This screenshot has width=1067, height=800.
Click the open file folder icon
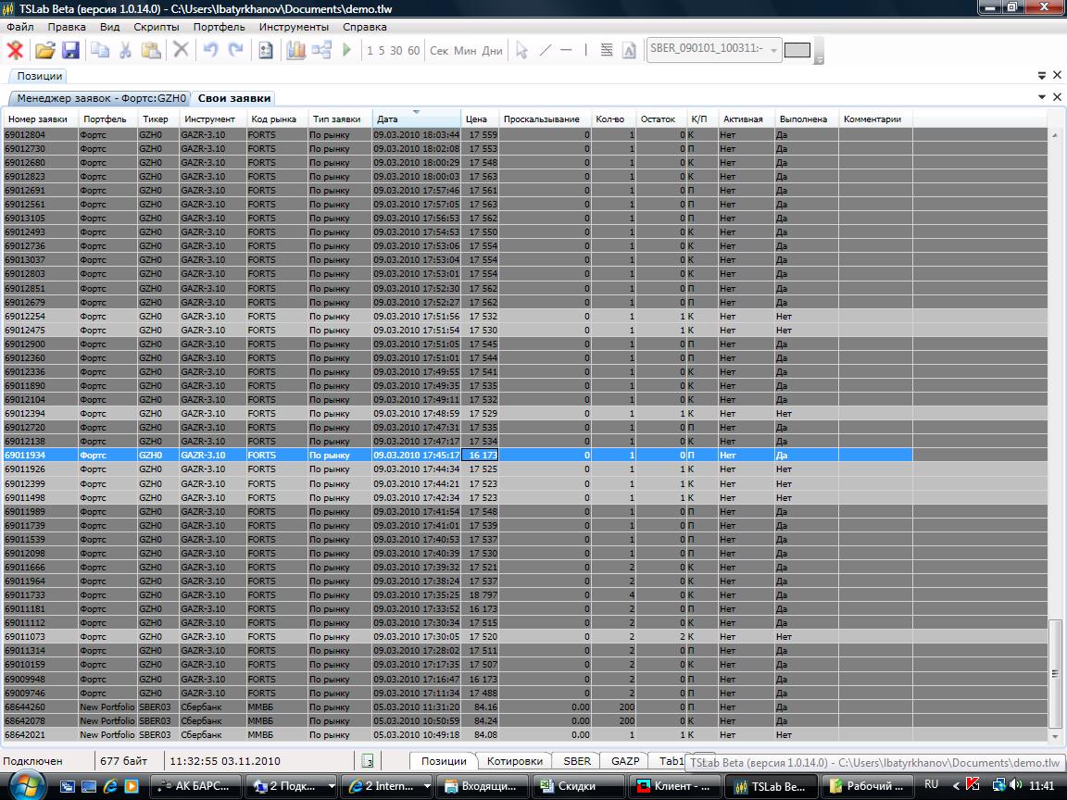click(x=44, y=50)
